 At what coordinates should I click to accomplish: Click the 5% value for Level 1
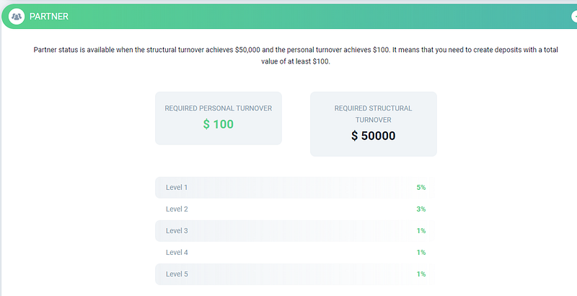coord(420,188)
